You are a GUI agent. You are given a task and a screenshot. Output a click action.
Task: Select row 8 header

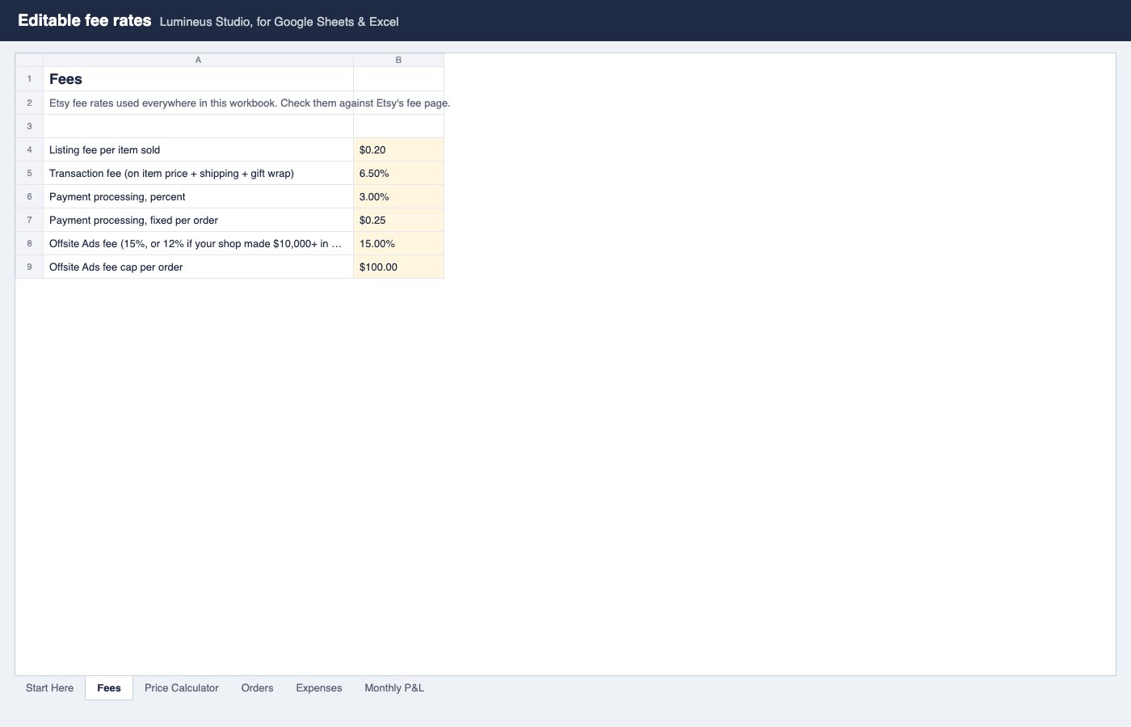[29, 244]
